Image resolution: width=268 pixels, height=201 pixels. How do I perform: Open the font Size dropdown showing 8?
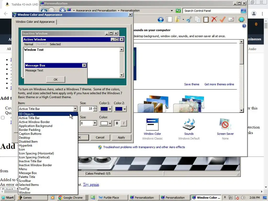click(x=95, y=123)
